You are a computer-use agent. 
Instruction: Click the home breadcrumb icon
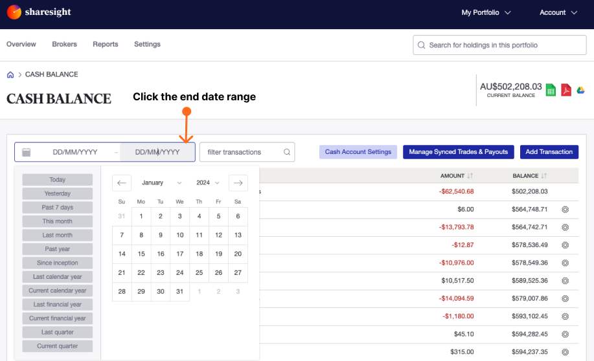[10, 74]
